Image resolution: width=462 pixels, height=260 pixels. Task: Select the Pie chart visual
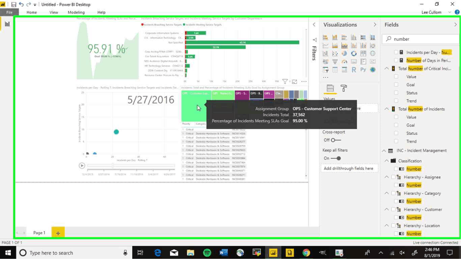coord(344,54)
